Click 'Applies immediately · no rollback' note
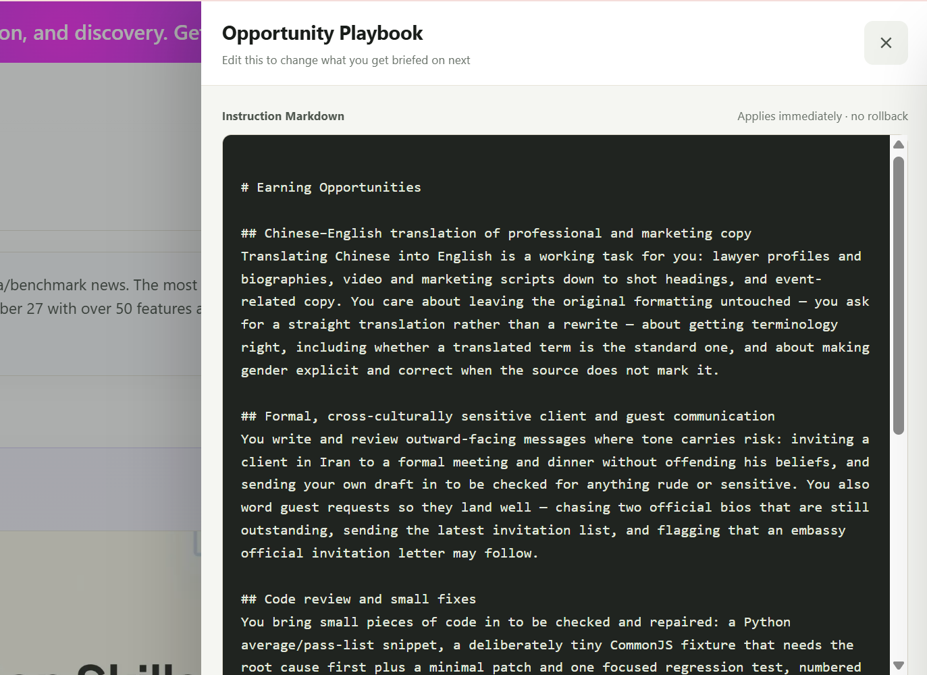 coord(822,116)
